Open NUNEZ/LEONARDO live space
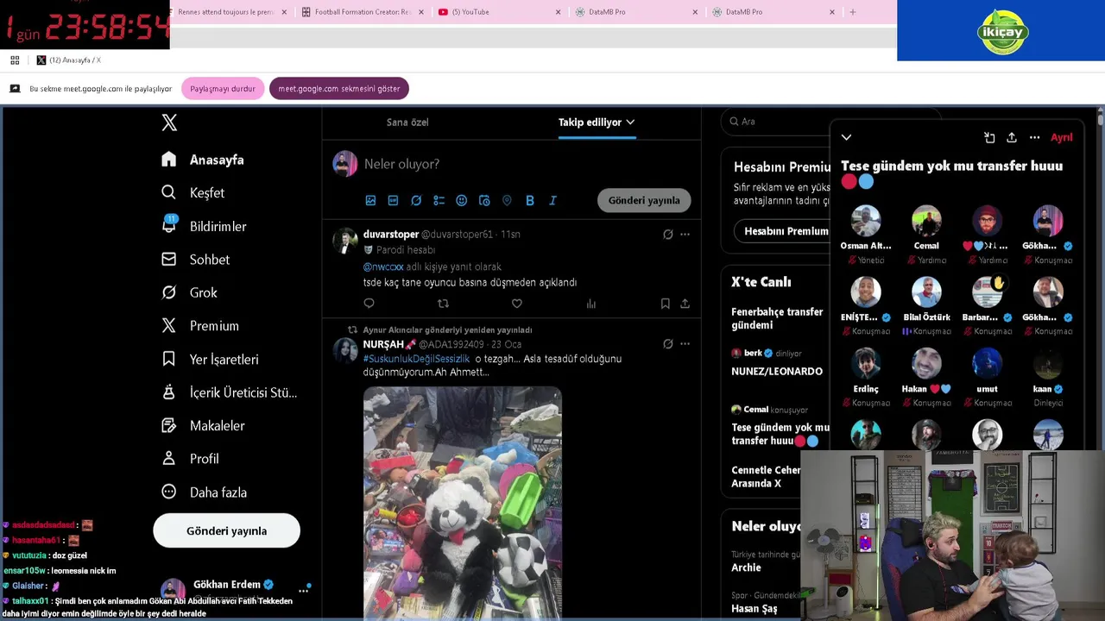The width and height of the screenshot is (1105, 621). tap(777, 371)
